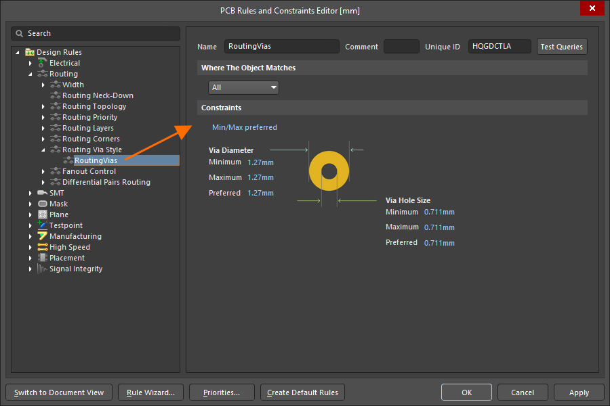The width and height of the screenshot is (610, 406).
Task: Click the Electrical category icon
Action: 42,63
